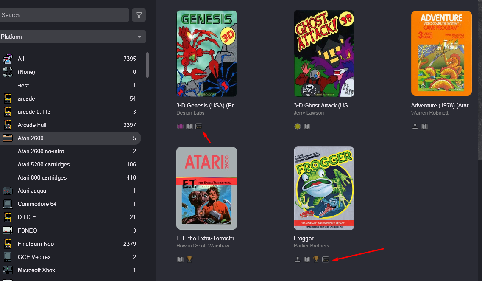Select the 3-D Ghost Attack box art
The image size is (482, 281).
tap(324, 53)
